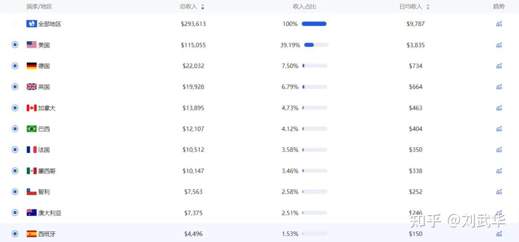Click the trend icon for 智利

point(499,192)
